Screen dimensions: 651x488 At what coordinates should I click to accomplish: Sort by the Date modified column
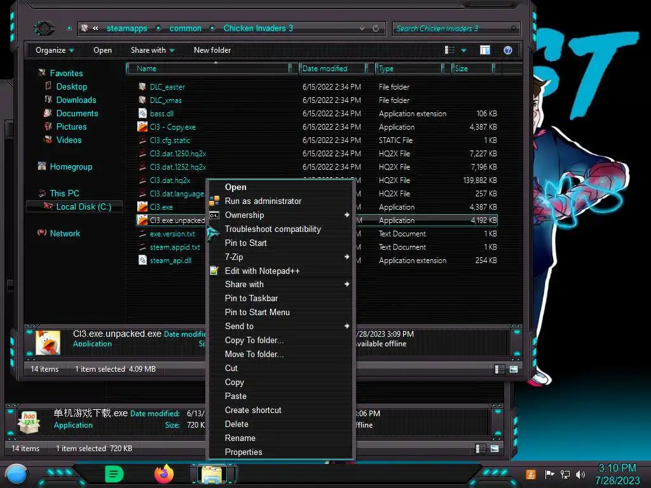coord(332,69)
